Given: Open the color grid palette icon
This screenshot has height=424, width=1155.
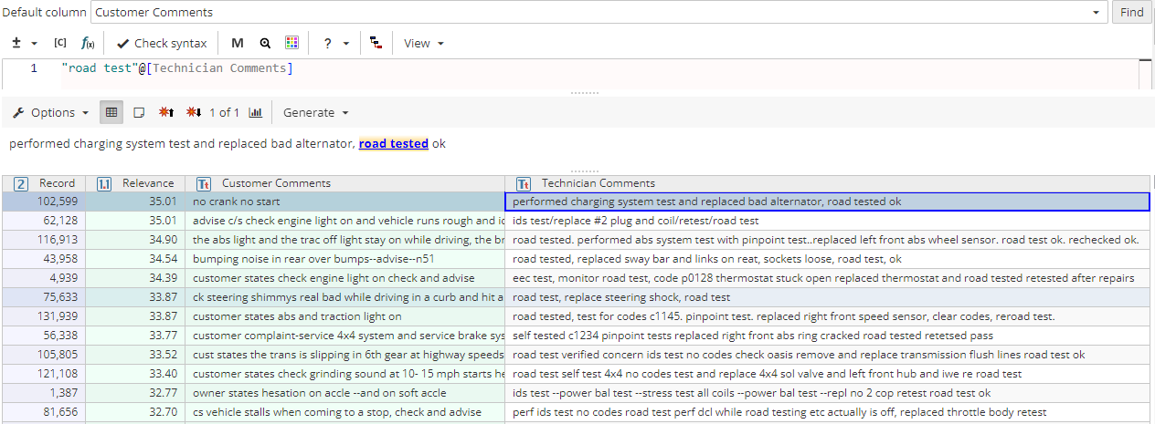Looking at the screenshot, I should coord(291,43).
